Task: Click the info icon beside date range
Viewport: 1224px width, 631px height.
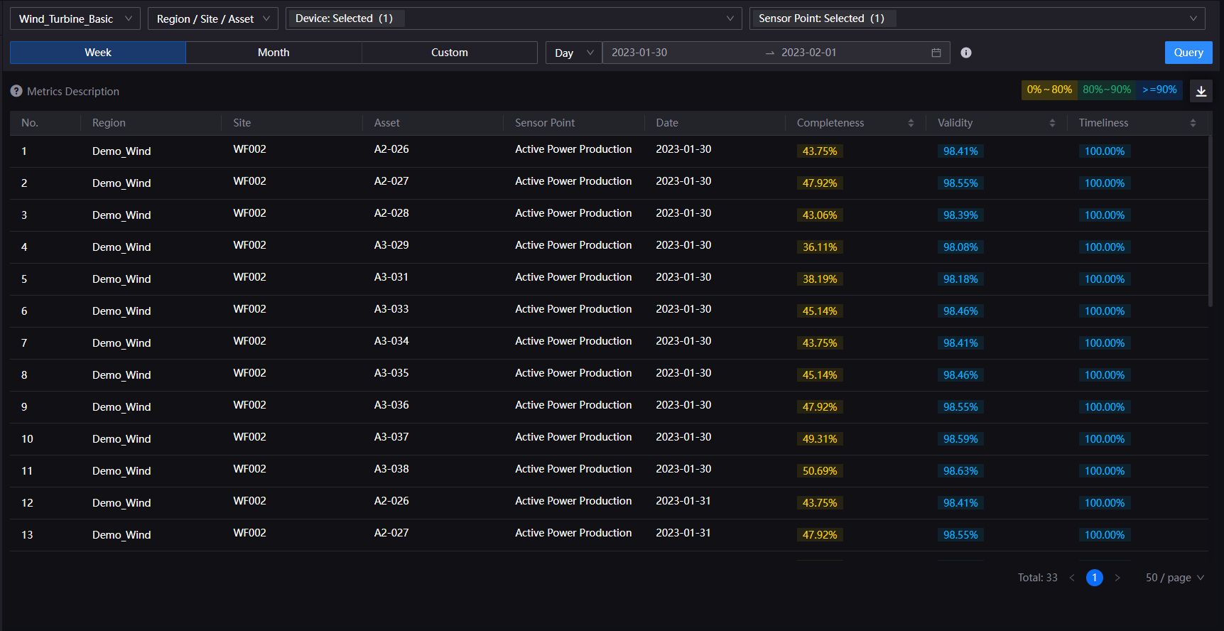Action: coord(966,53)
